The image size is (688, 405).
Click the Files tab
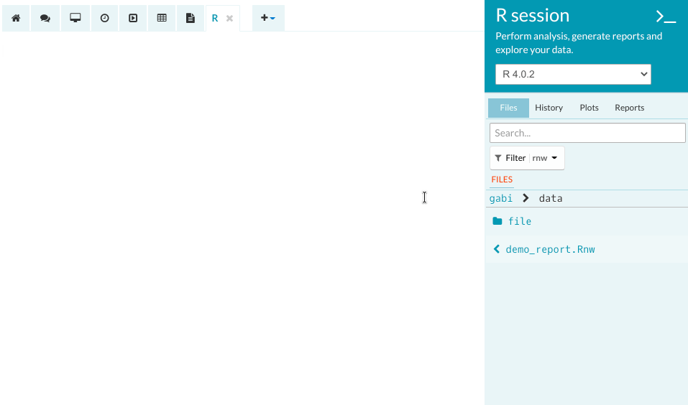point(508,108)
